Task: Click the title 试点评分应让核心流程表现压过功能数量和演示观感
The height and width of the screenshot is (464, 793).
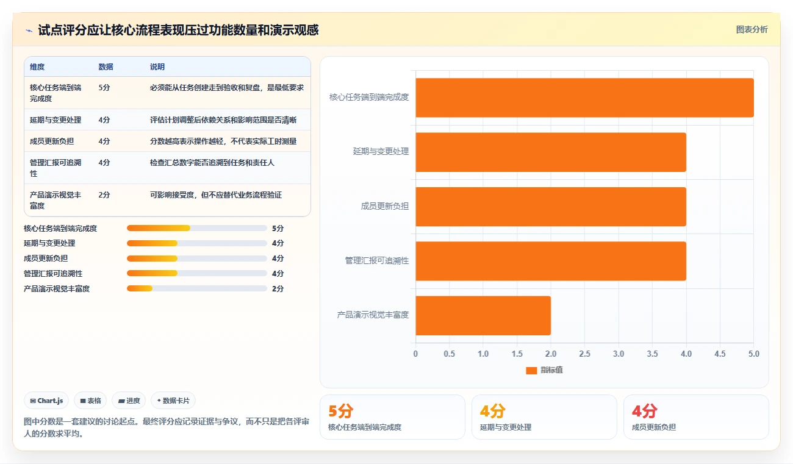Action: (x=178, y=30)
